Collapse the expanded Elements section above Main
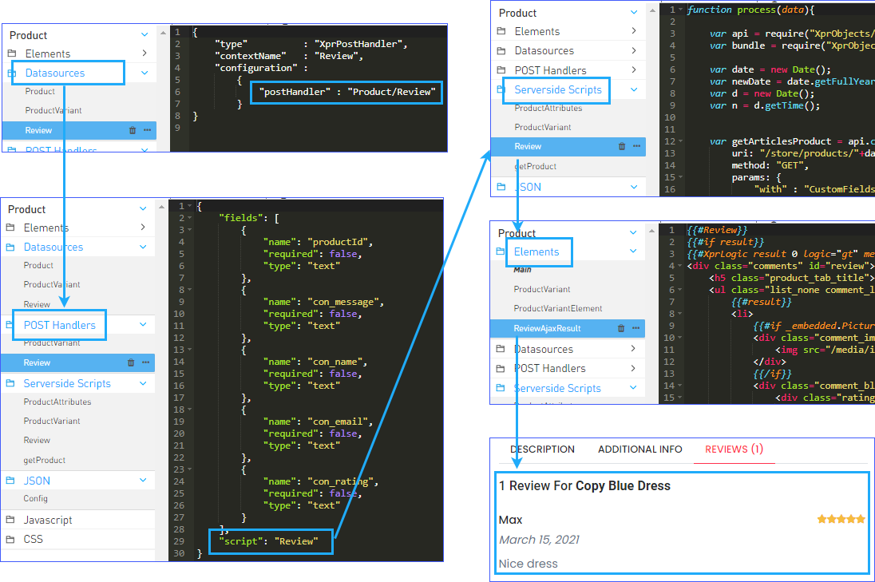875x582 pixels. (x=633, y=251)
